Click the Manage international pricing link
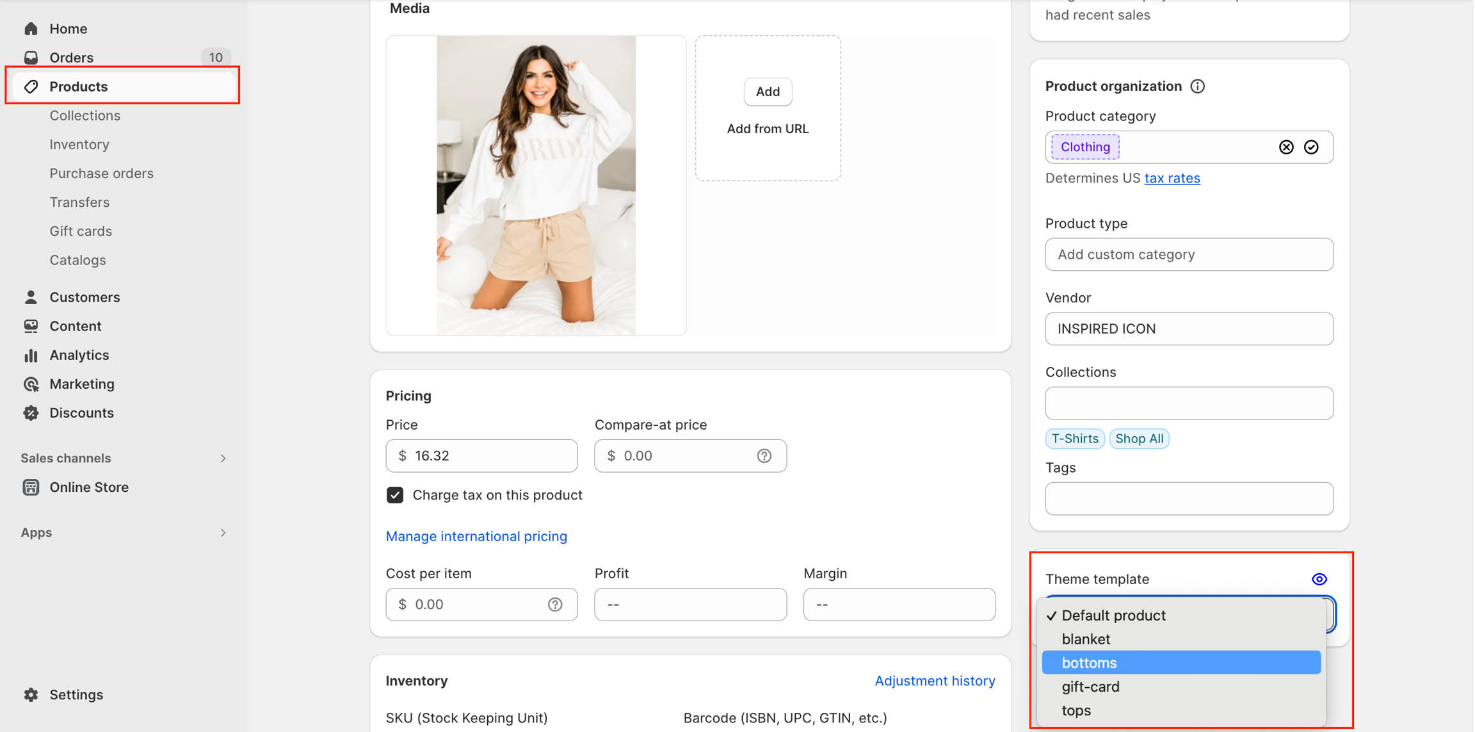Viewport: 1475px width, 732px height. [476, 537]
